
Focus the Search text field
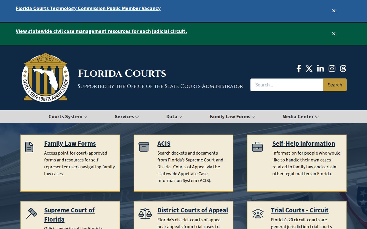(287, 85)
